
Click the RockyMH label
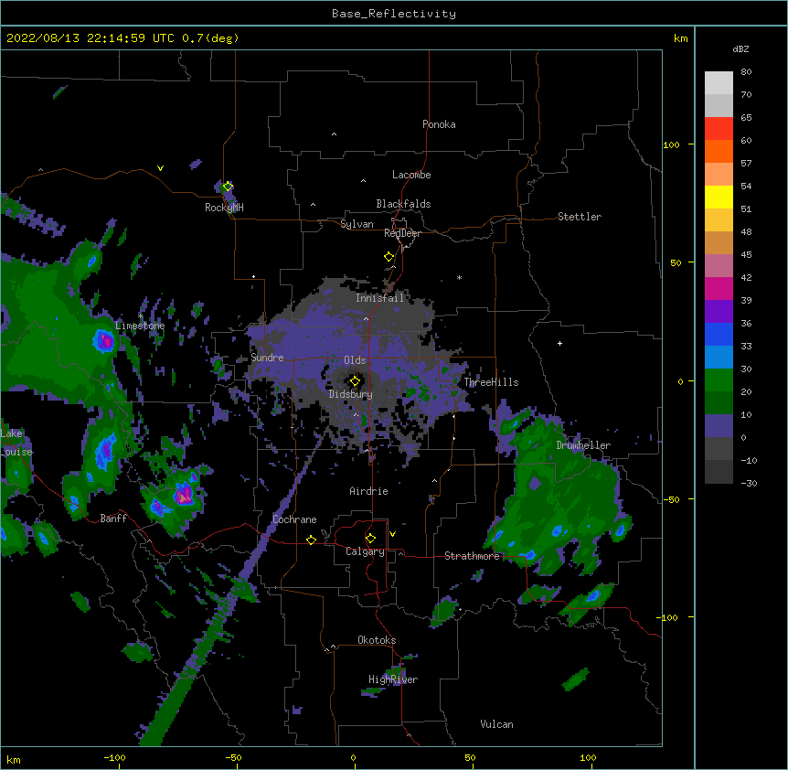point(224,207)
